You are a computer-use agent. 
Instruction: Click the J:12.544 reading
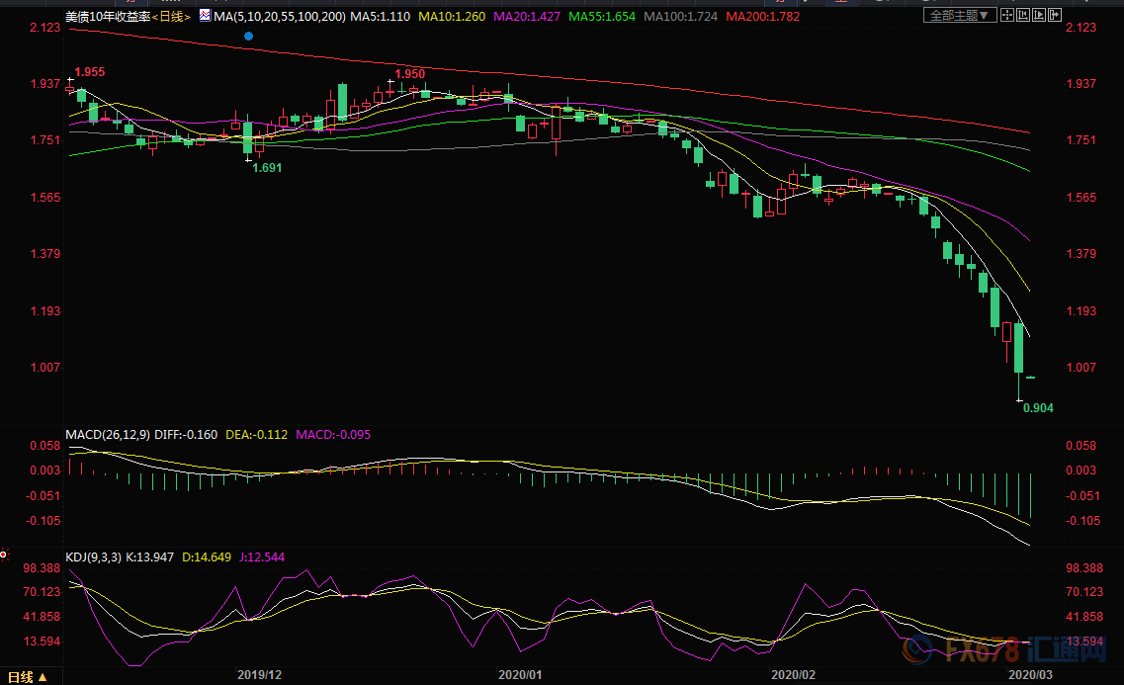(x=262, y=557)
